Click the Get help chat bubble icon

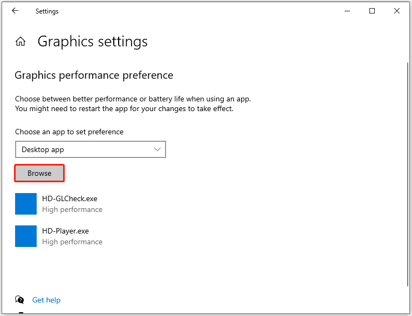click(x=20, y=300)
